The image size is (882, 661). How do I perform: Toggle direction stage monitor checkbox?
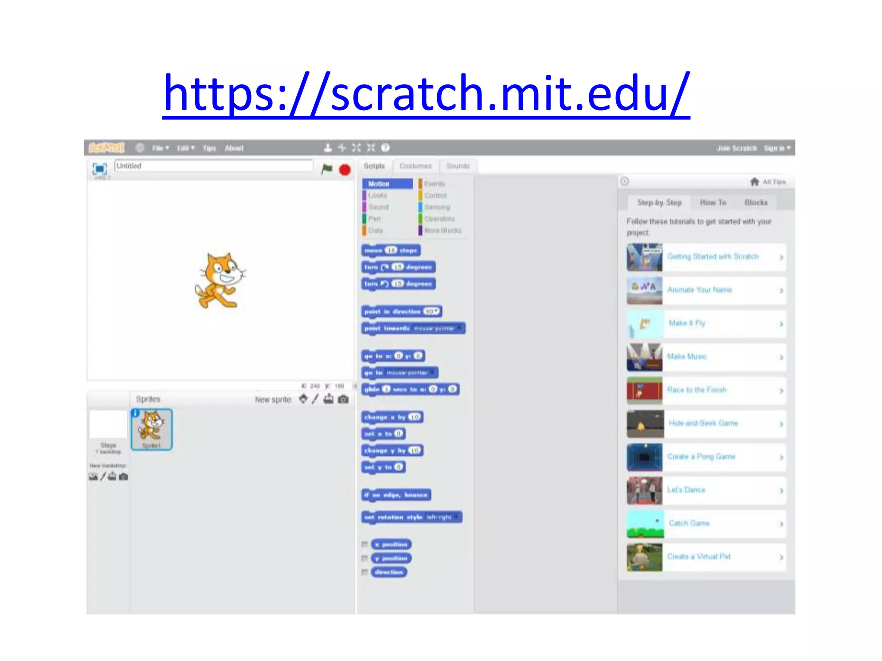pyautogui.click(x=365, y=572)
